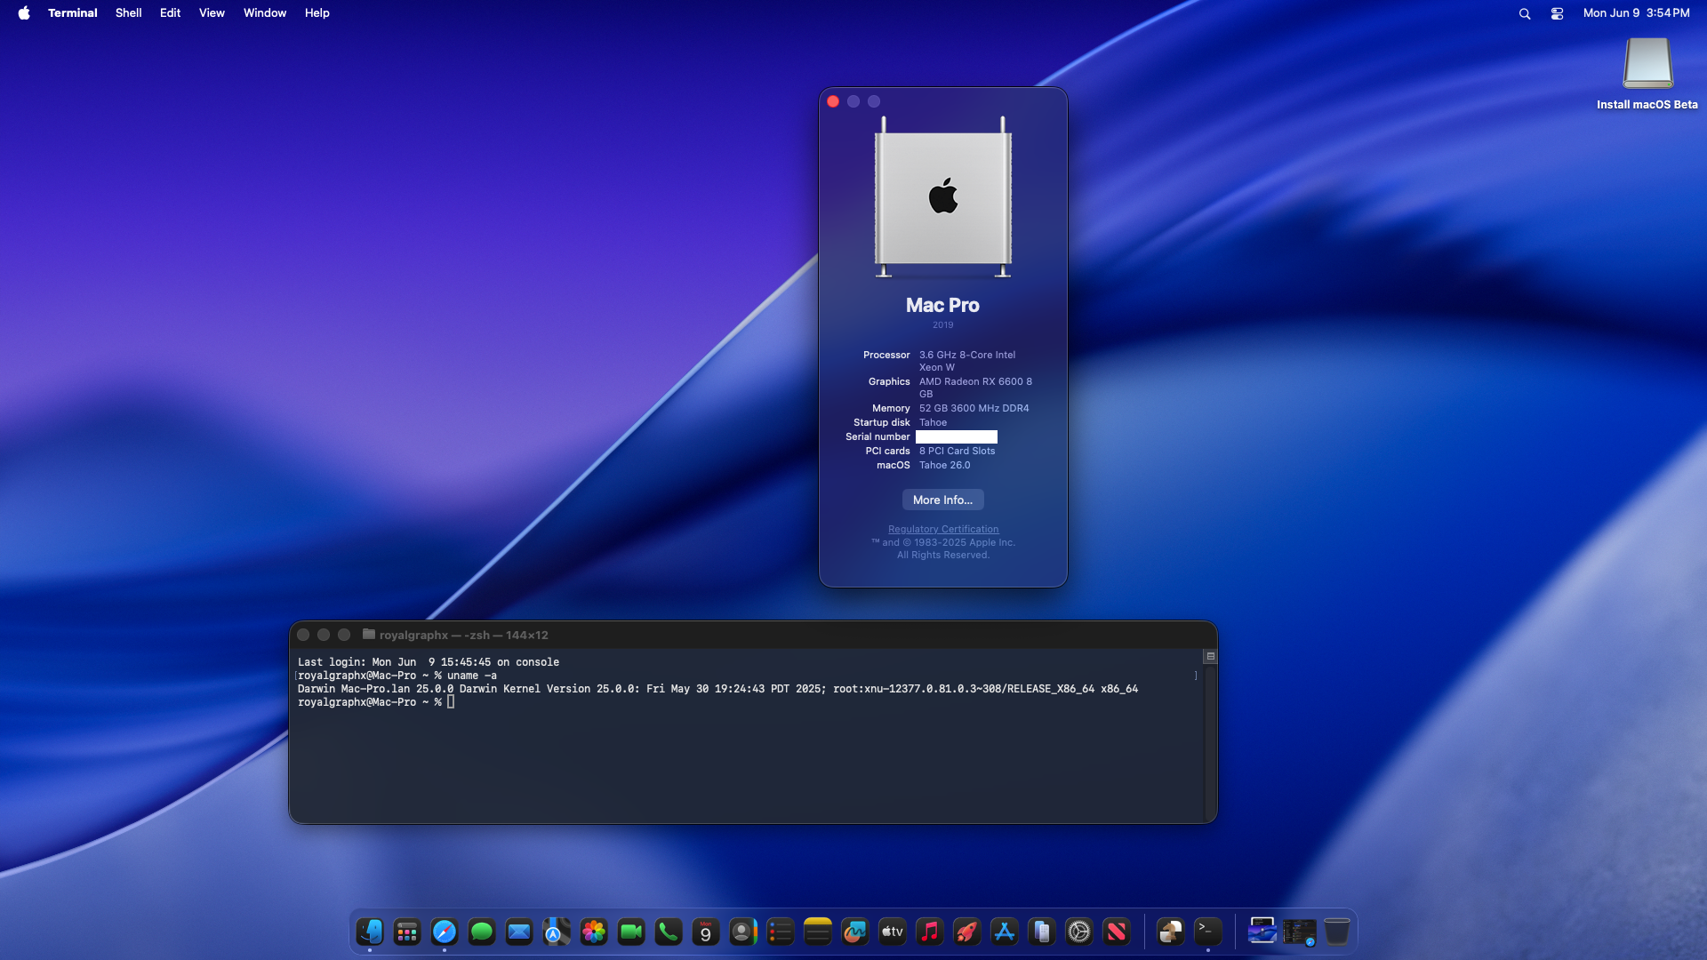The image size is (1707, 960).
Task: Open the View menu
Action: tap(212, 12)
